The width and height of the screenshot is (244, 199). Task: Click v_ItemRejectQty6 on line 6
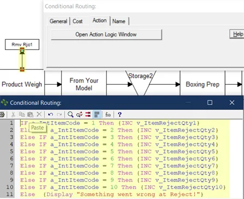pyautogui.click(x=185, y=159)
